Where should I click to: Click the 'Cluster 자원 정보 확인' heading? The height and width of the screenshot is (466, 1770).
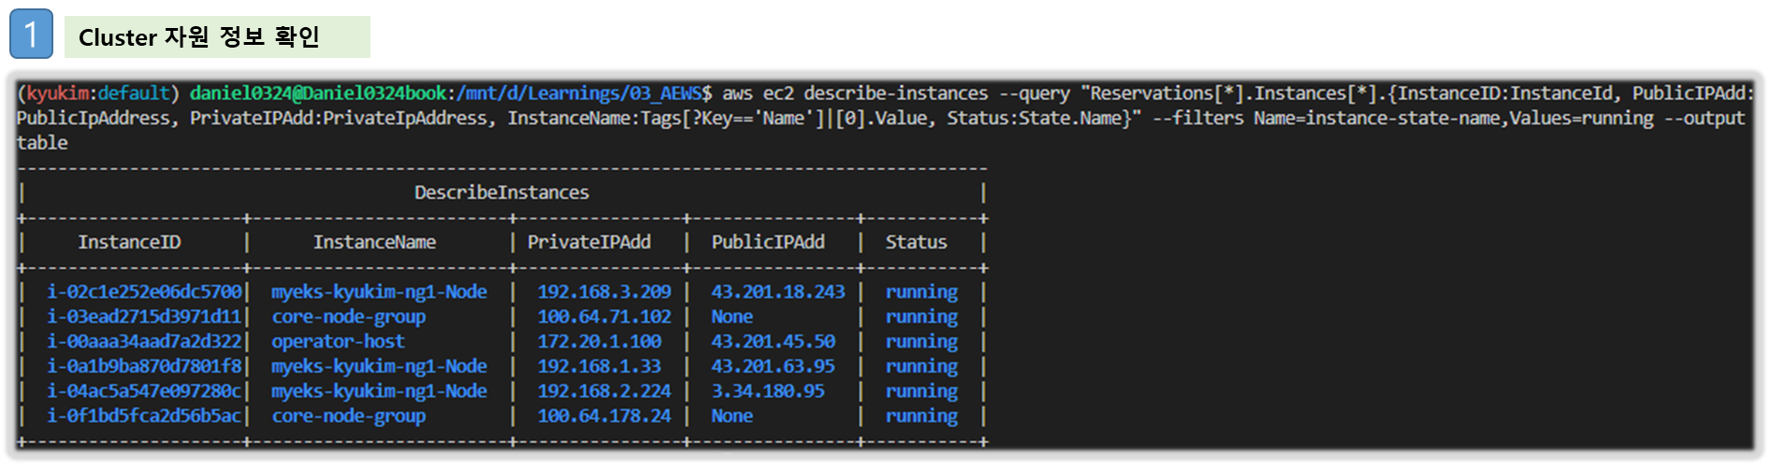point(198,37)
